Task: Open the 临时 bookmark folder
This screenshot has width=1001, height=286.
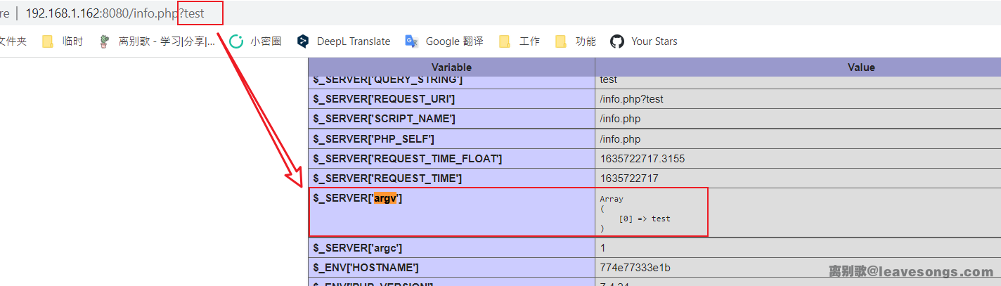Action: coord(63,41)
